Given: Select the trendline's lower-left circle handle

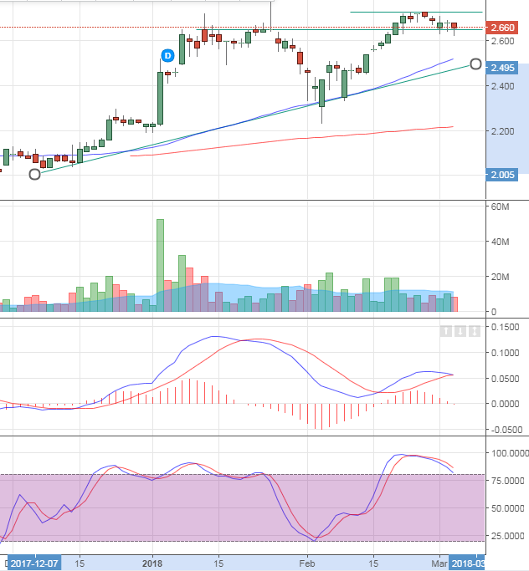Looking at the screenshot, I should coord(34,175).
